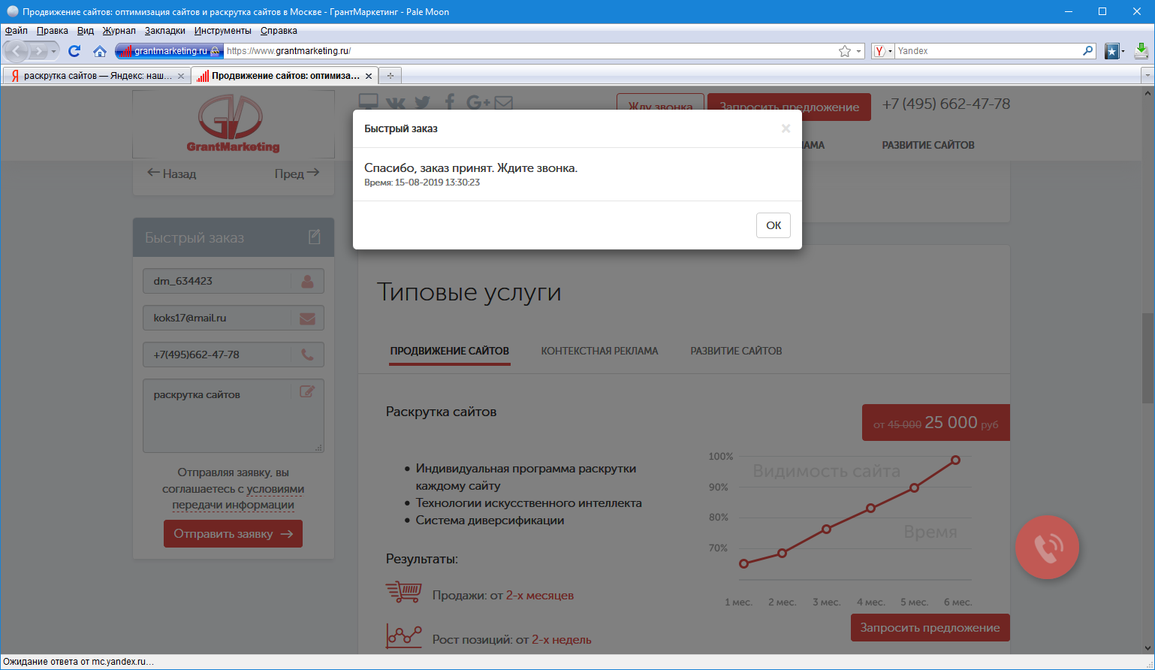Click the search magnifier icon

1087,51
